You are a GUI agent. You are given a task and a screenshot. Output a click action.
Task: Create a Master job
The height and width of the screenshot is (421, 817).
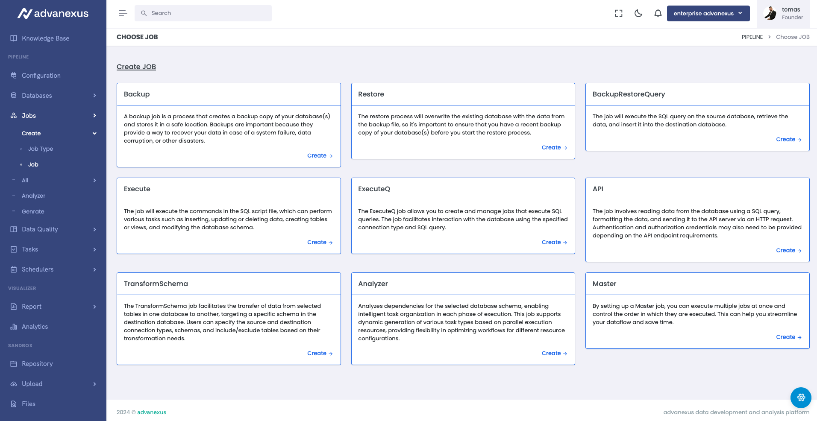(x=789, y=337)
